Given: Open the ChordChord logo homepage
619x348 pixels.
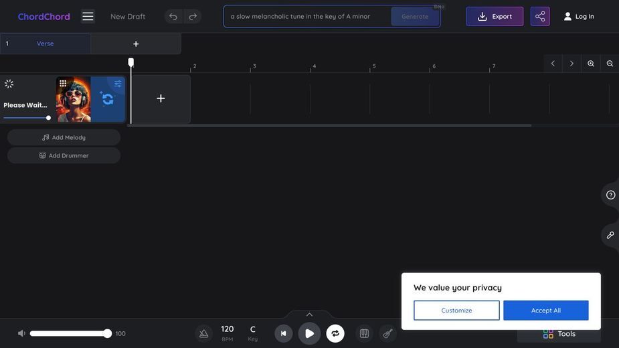Looking at the screenshot, I should 43,17.
